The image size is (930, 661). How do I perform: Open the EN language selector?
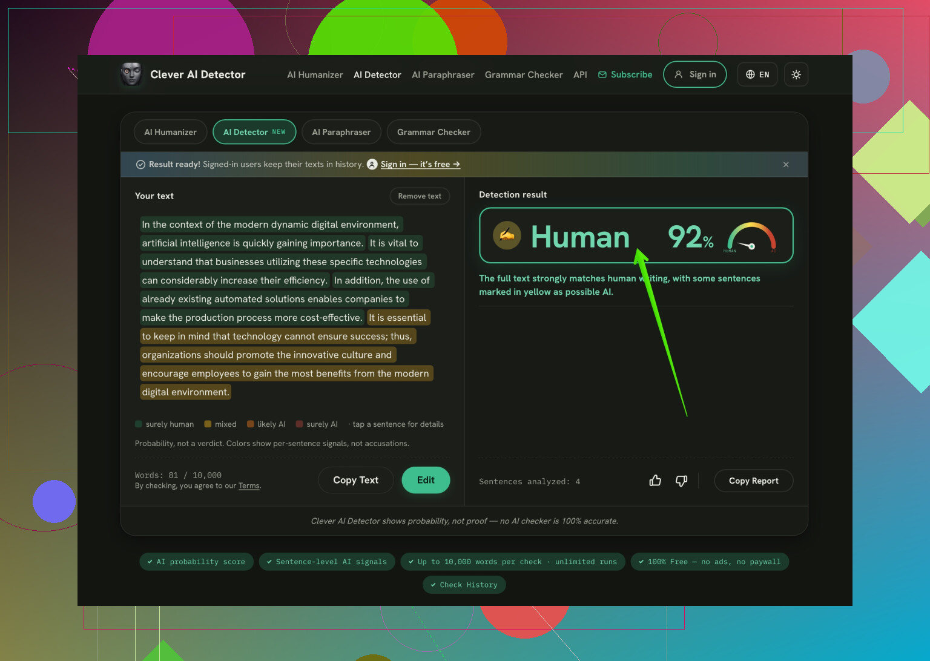pos(757,74)
